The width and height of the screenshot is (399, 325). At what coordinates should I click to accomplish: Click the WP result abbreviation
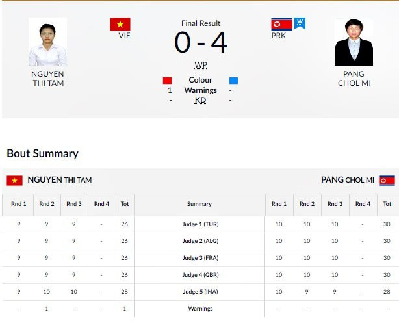click(200, 65)
